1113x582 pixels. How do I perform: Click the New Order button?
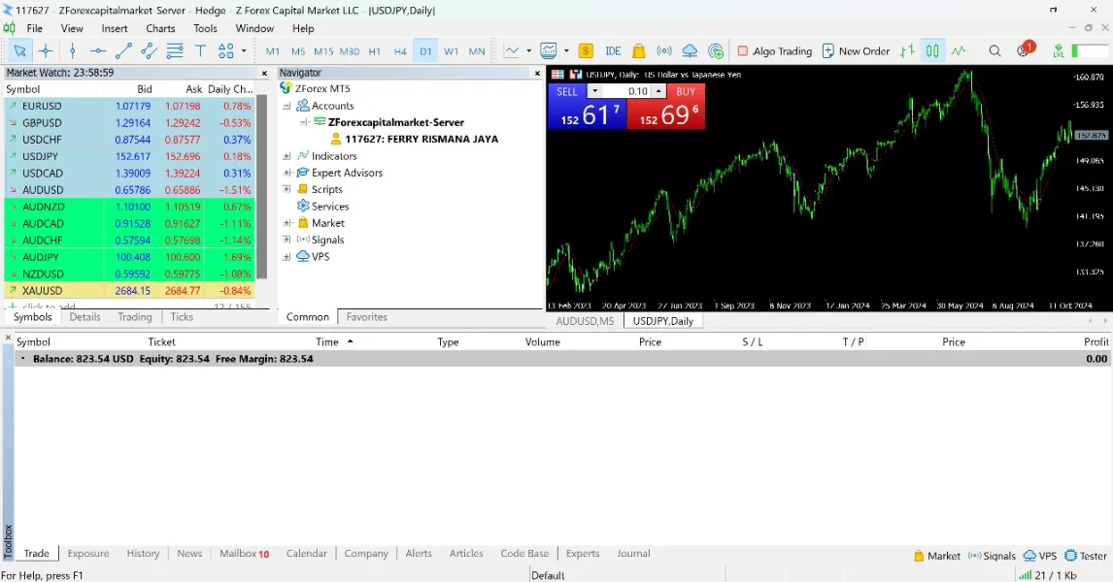(x=856, y=51)
